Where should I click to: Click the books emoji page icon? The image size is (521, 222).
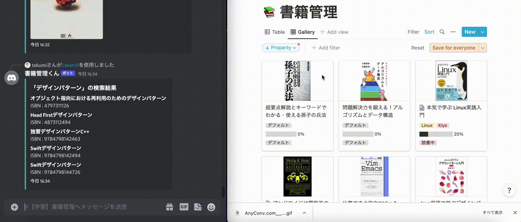tap(269, 13)
